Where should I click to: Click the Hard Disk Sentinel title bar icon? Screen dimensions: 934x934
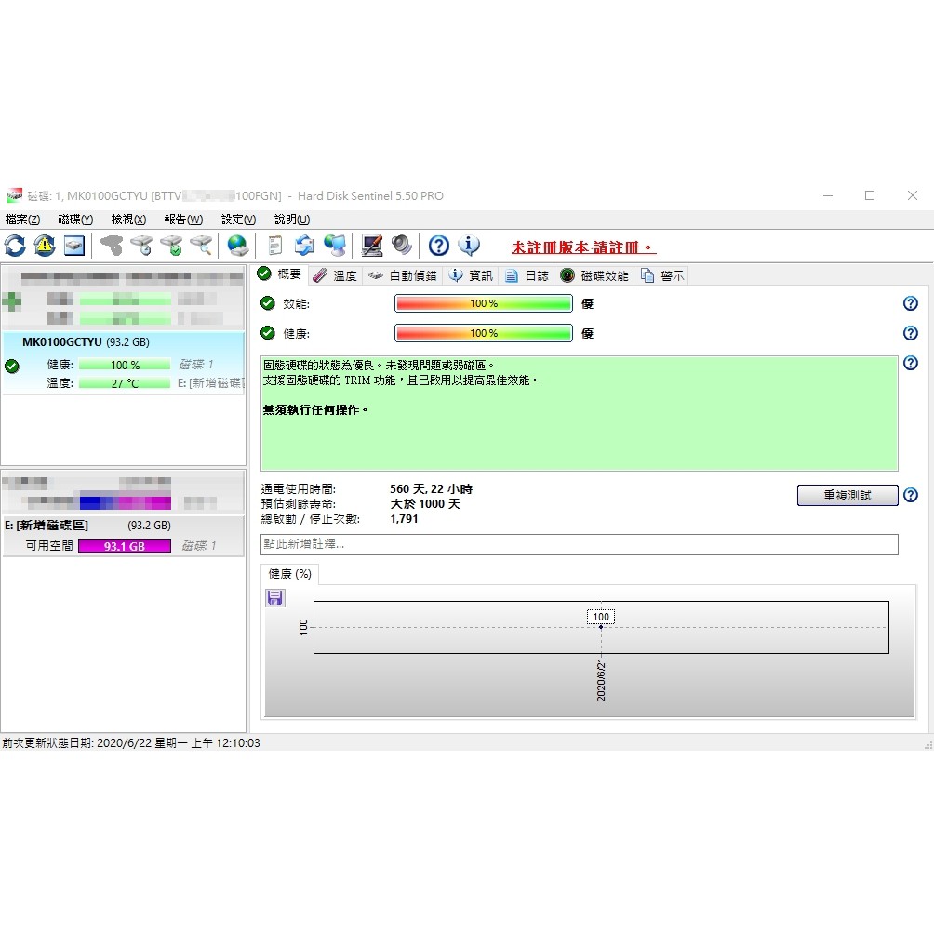click(14, 195)
